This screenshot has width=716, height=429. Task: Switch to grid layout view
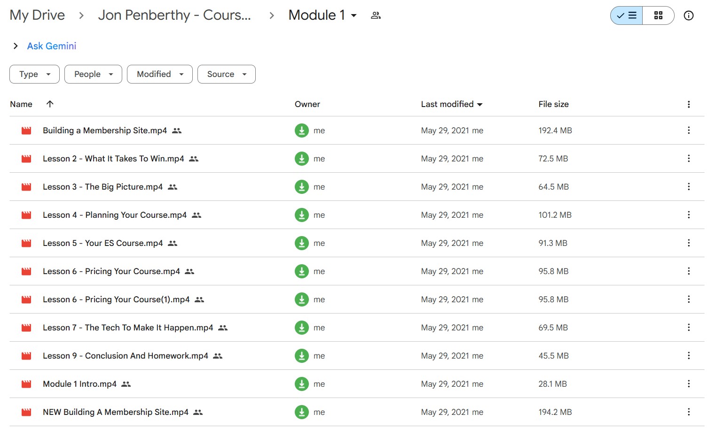pyautogui.click(x=658, y=15)
